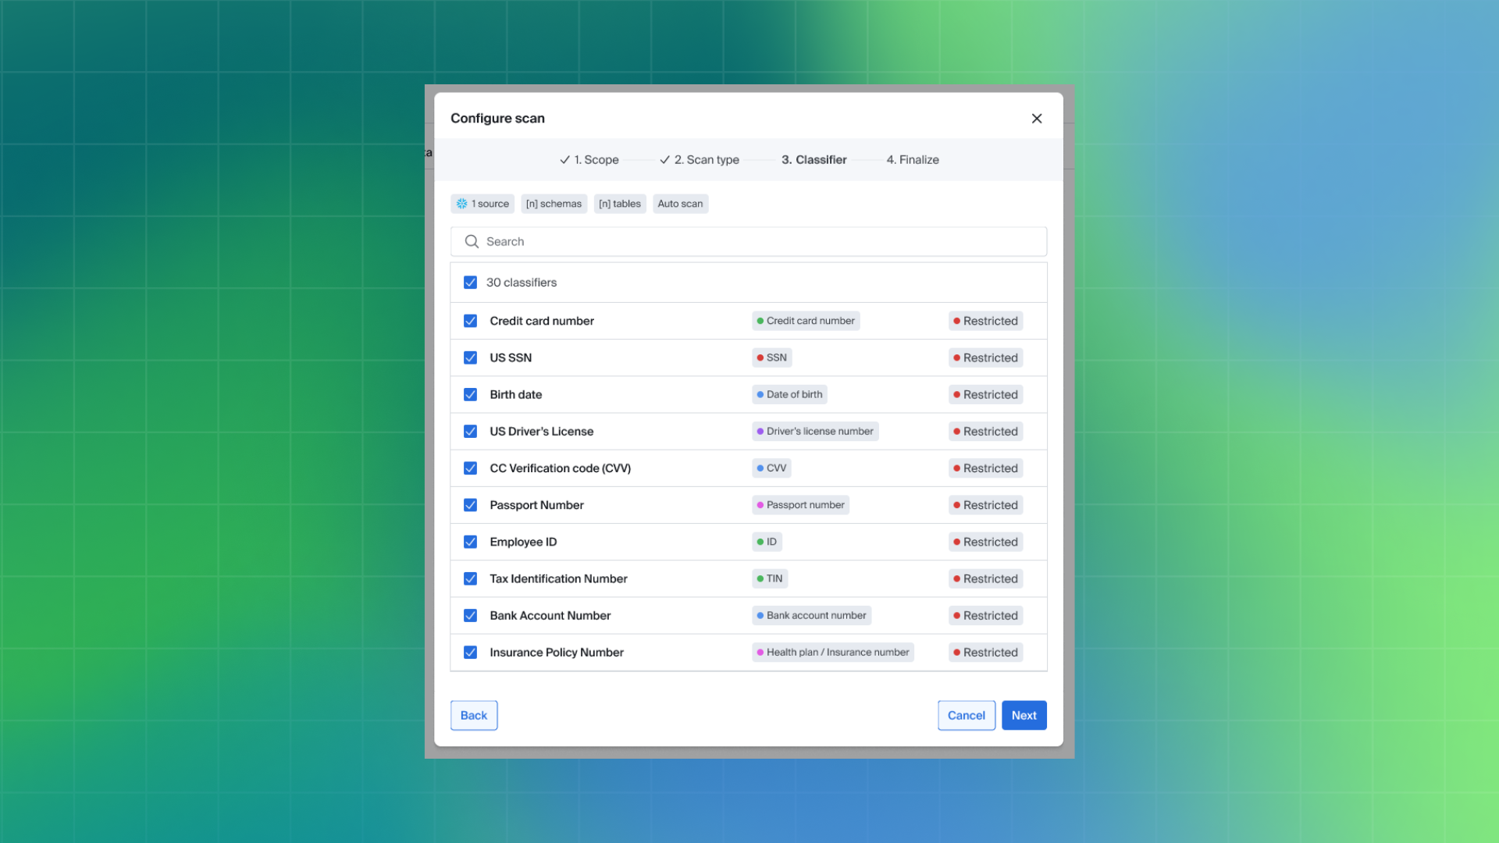This screenshot has width=1499, height=843.
Task: Go to step 1. Scope
Action: point(589,160)
